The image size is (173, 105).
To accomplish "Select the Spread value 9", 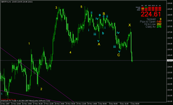I will tap(161, 19).
